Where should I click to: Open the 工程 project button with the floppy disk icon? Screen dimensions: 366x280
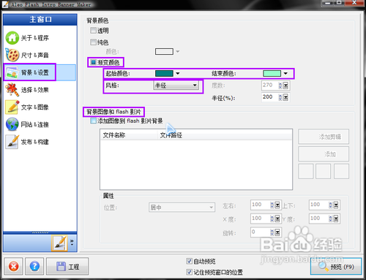pos(67,266)
